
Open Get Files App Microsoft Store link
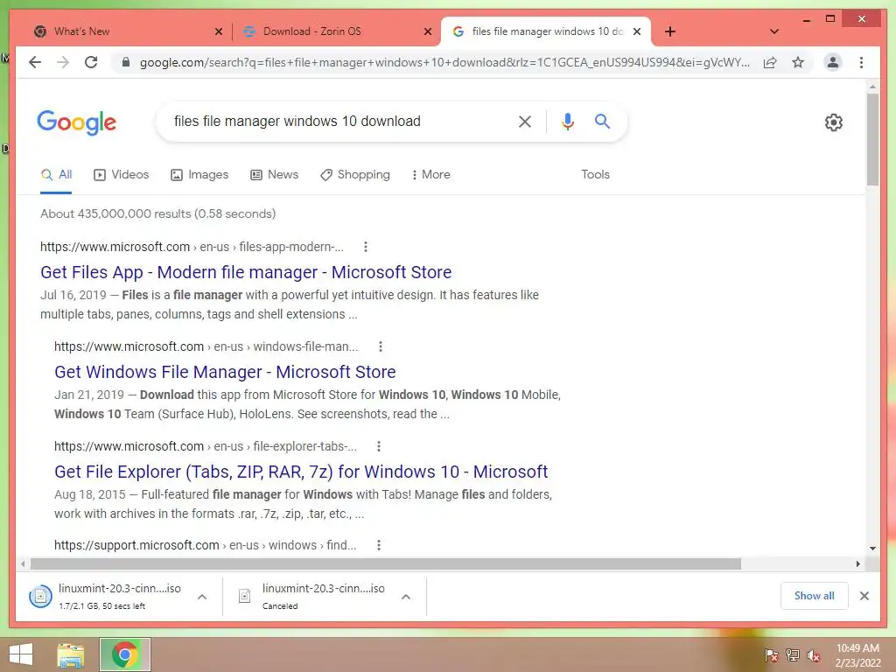click(246, 272)
